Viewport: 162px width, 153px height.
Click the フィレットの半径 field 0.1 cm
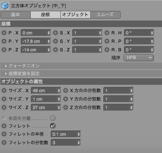66,134
